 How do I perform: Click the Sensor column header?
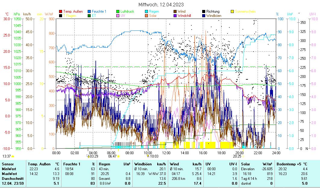pos(8,164)
